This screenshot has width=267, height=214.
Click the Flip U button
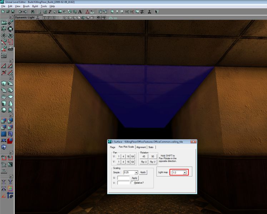144,162
